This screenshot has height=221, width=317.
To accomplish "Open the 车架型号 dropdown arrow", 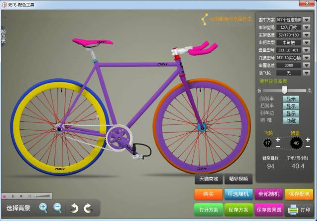I will click(x=307, y=27).
